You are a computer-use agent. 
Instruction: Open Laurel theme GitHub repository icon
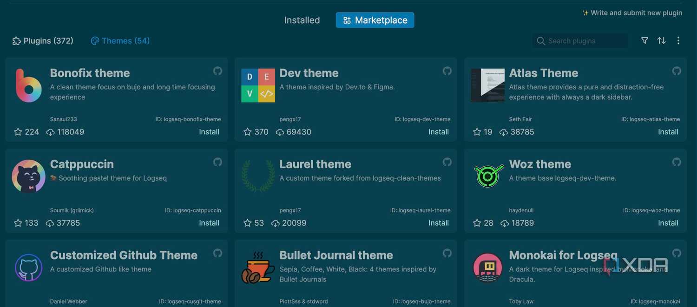(447, 162)
